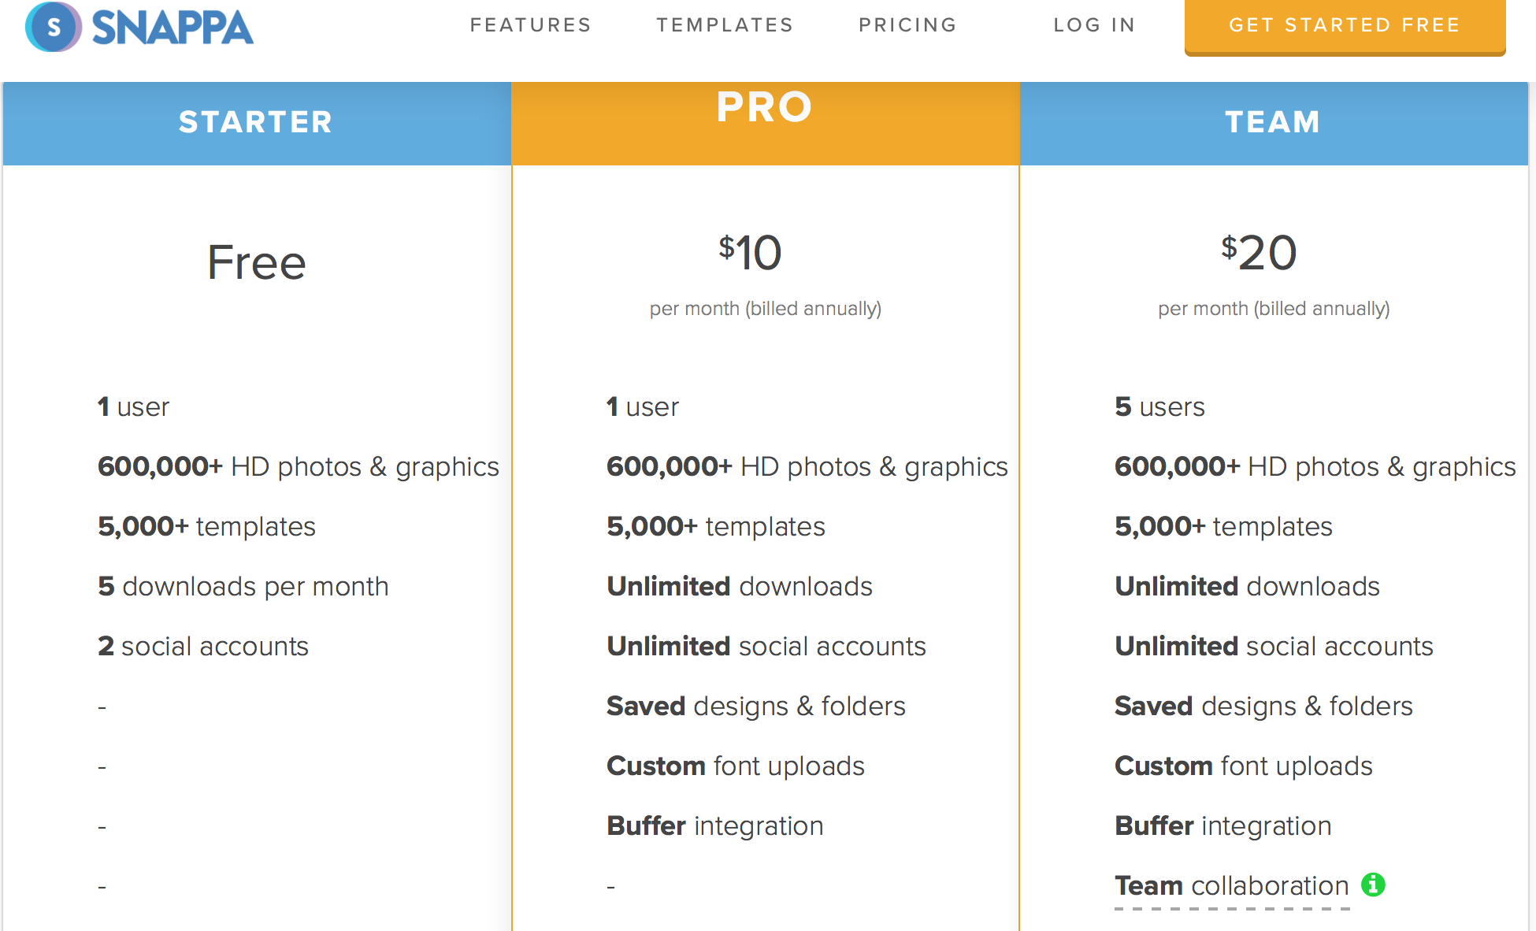Click Unlimited downloads in the Pro column
1536x931 pixels.
point(739,586)
